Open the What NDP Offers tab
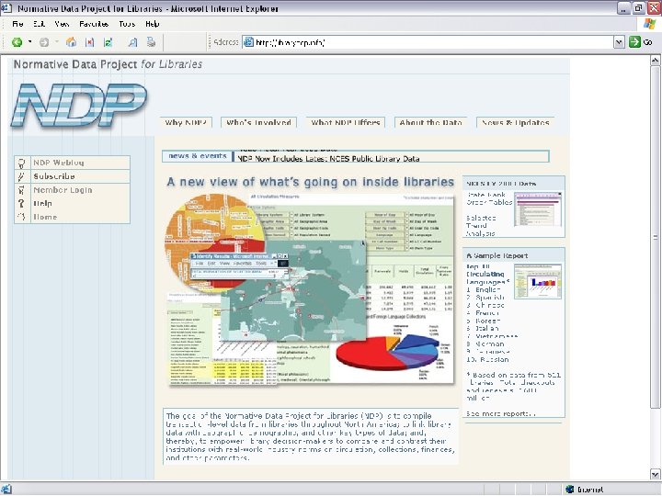The height and width of the screenshot is (496, 662). 346,122
